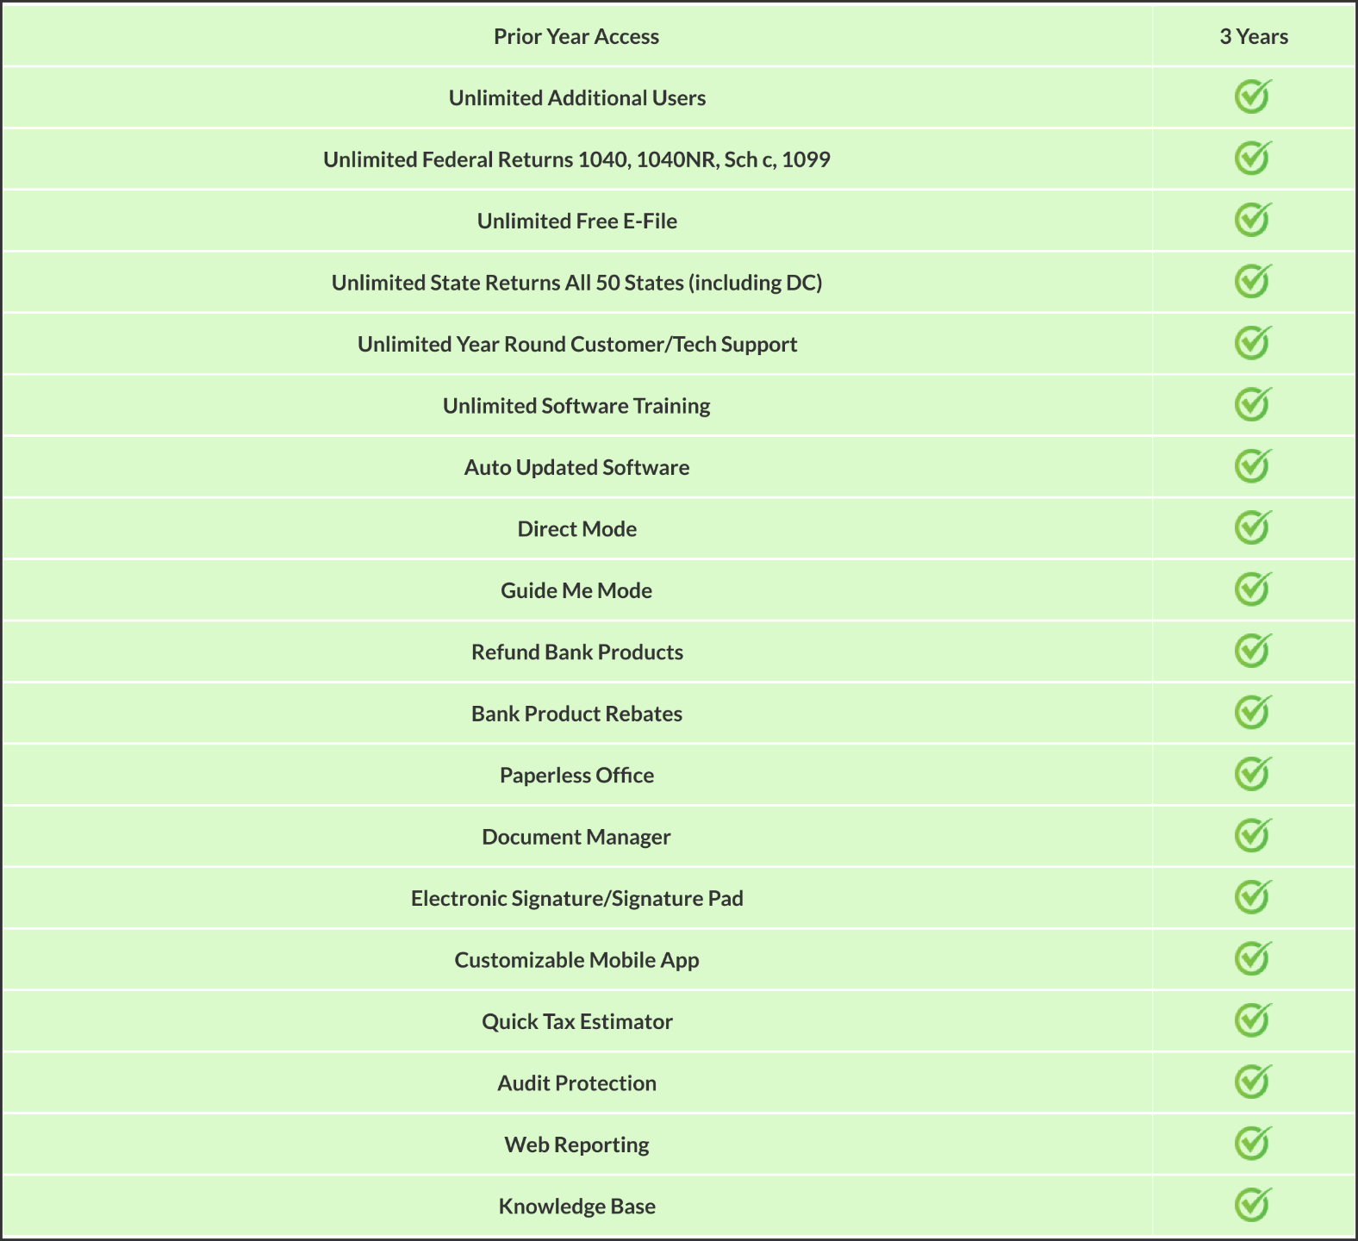This screenshot has width=1358, height=1241.
Task: Click the 'Unlimited Additional Users' text
Action: tap(577, 98)
